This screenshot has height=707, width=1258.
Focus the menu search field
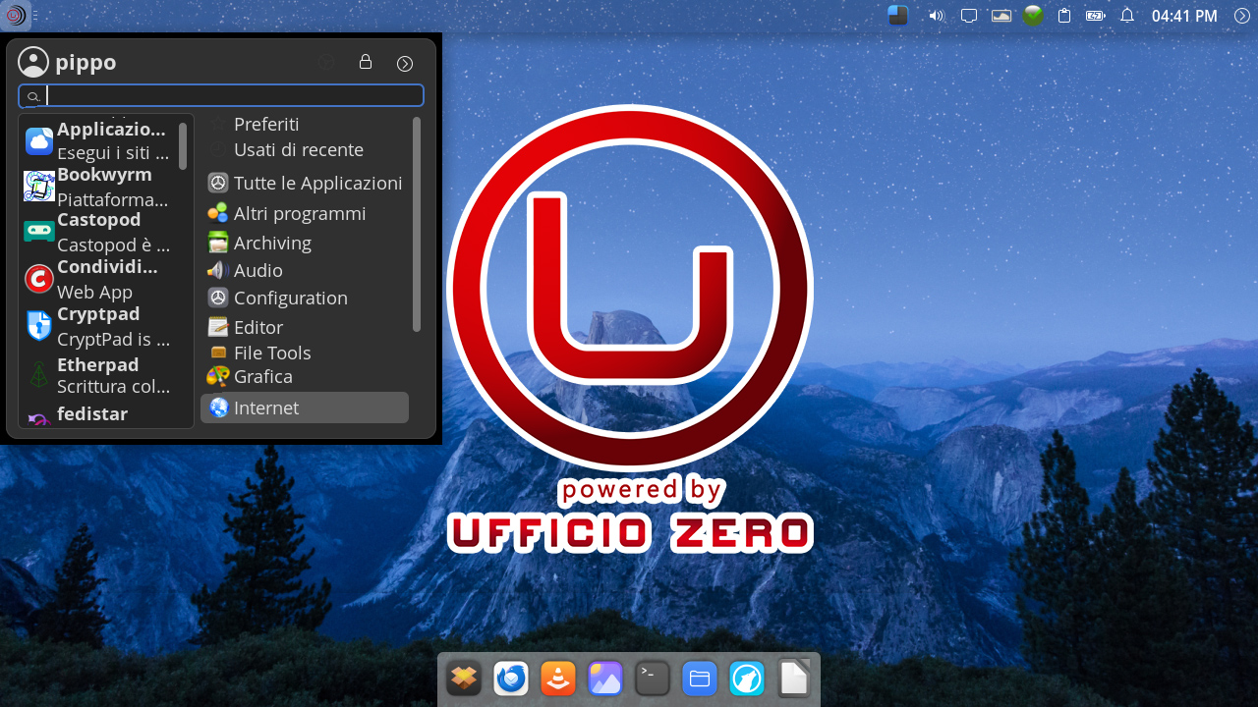pyautogui.click(x=221, y=95)
